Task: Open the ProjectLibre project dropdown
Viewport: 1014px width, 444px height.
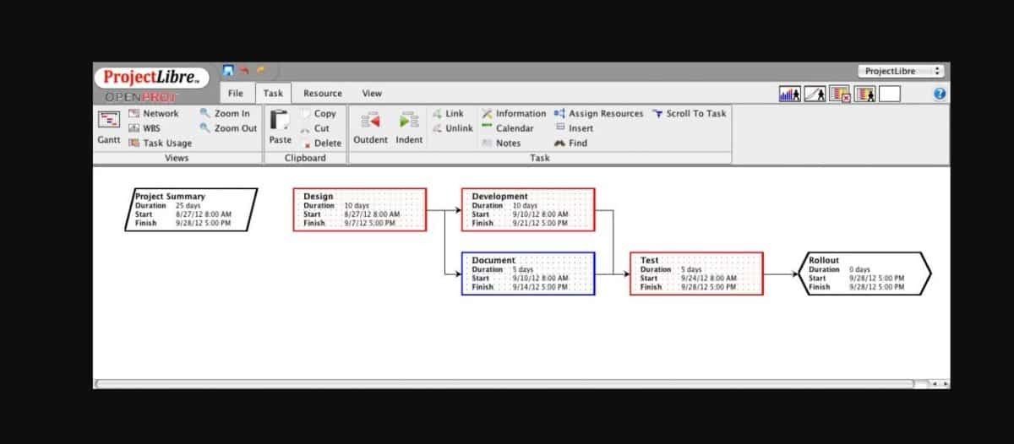Action: coord(900,72)
